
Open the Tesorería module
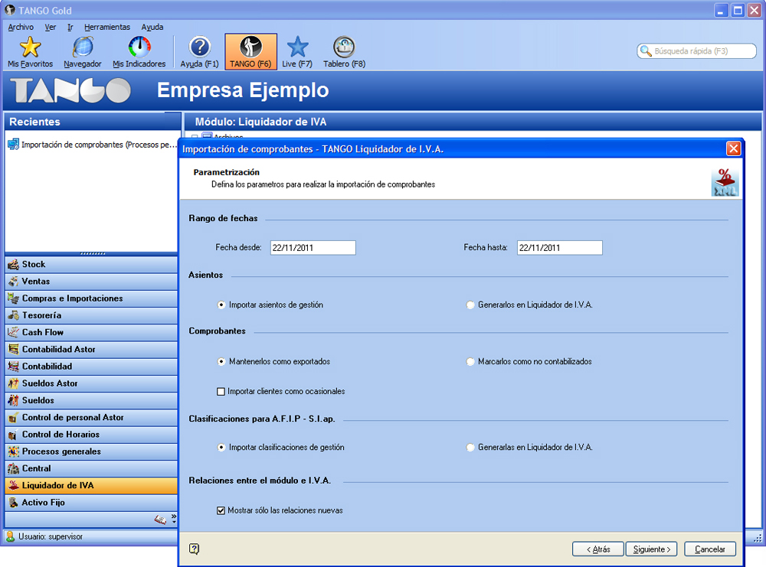click(91, 315)
